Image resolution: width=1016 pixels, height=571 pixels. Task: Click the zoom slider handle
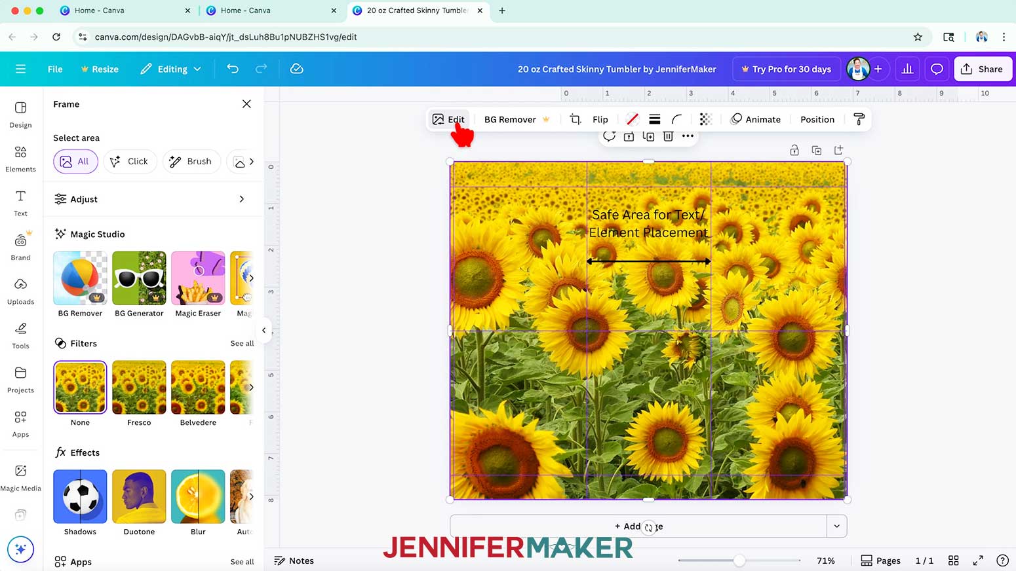pyautogui.click(x=739, y=561)
